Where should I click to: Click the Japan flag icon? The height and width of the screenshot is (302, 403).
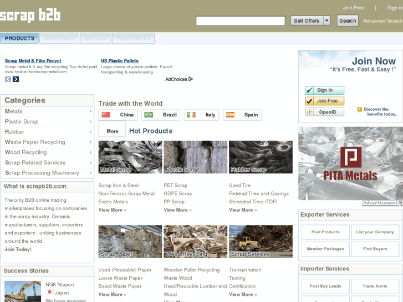(49, 292)
